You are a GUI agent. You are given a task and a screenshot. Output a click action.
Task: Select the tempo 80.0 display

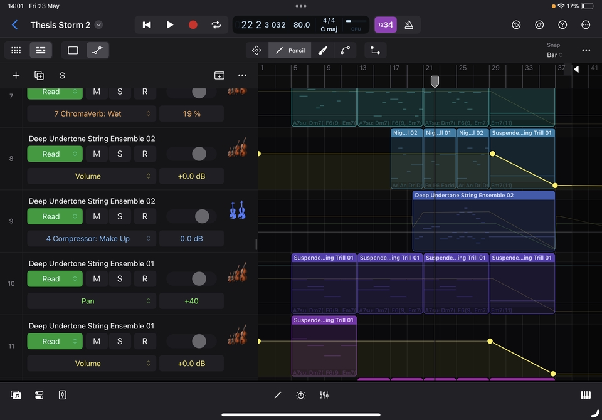302,25
